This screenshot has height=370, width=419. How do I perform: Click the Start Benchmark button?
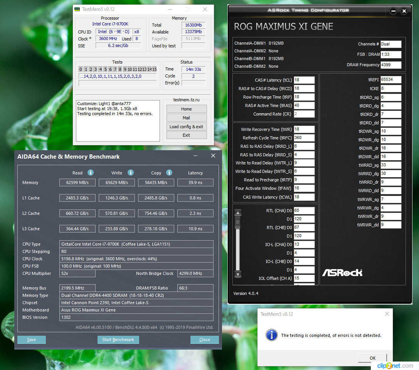click(x=118, y=340)
